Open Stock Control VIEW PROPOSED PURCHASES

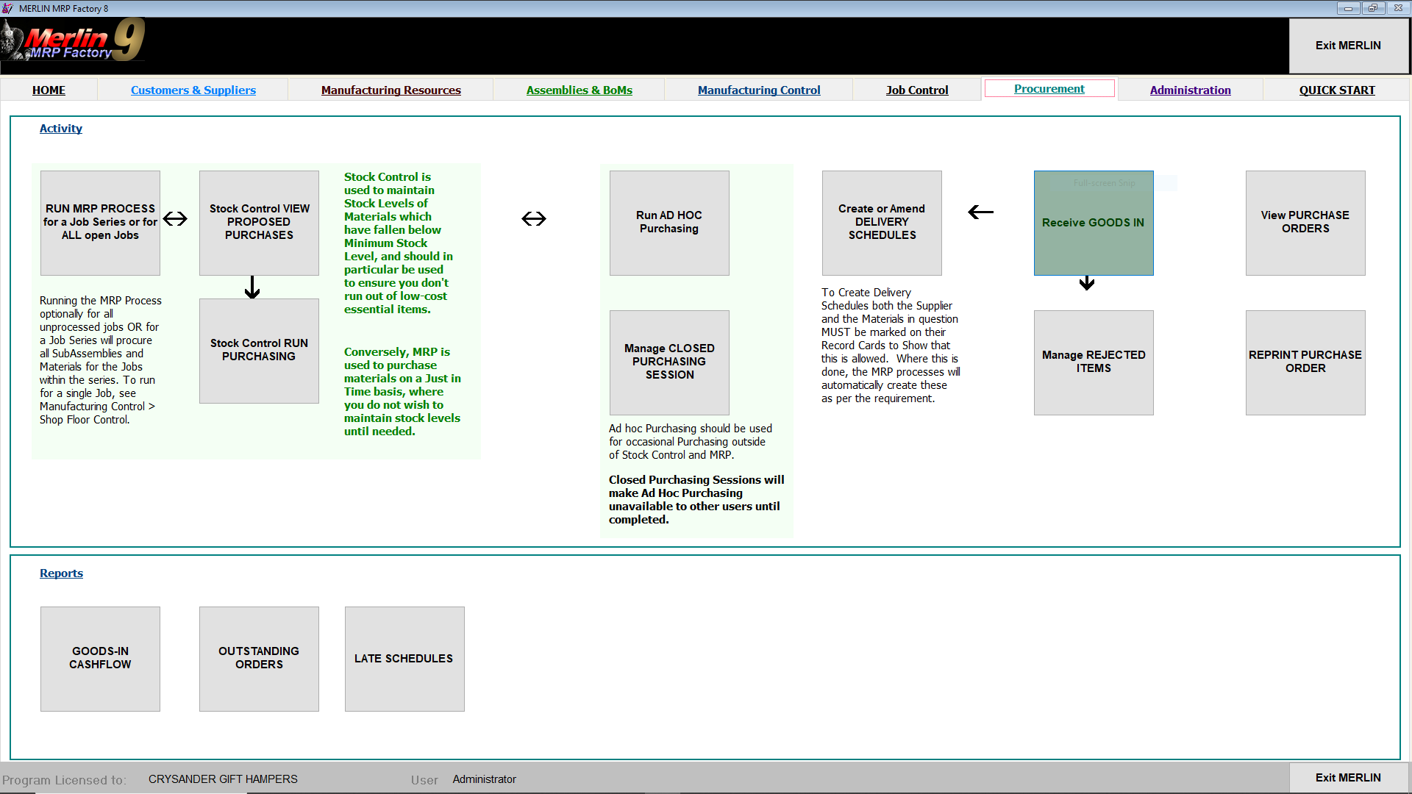tap(259, 223)
